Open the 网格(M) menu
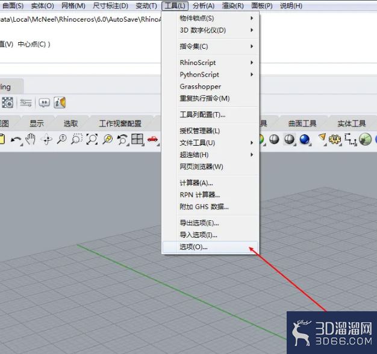This screenshot has height=354, width=377. point(73,5)
